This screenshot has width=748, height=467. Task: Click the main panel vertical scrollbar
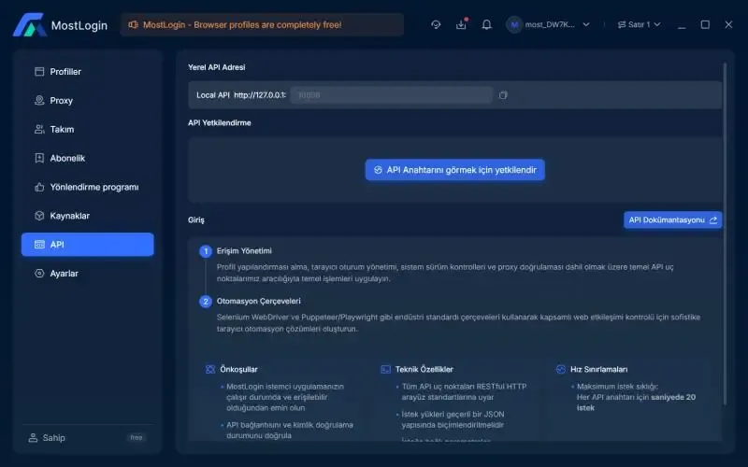pos(726,233)
